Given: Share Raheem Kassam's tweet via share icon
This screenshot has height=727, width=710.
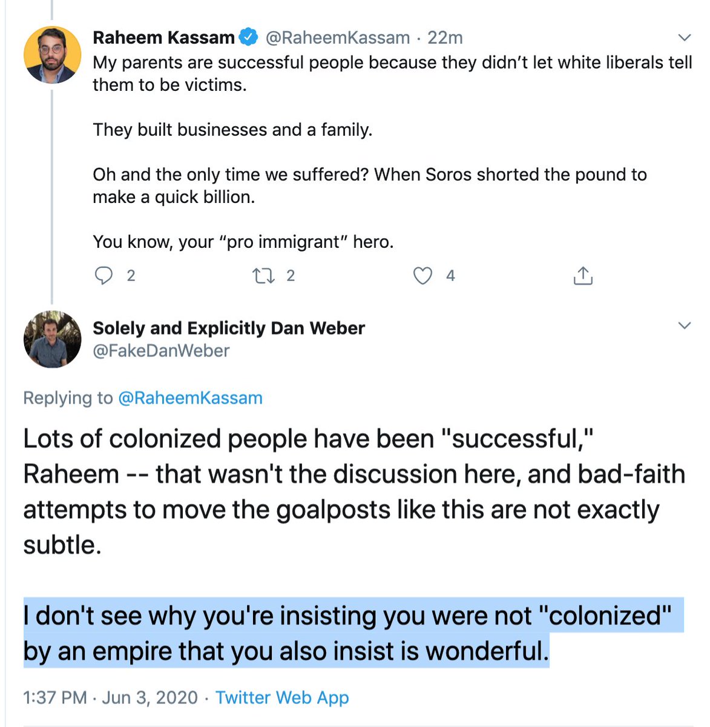Looking at the screenshot, I should pos(582,276).
